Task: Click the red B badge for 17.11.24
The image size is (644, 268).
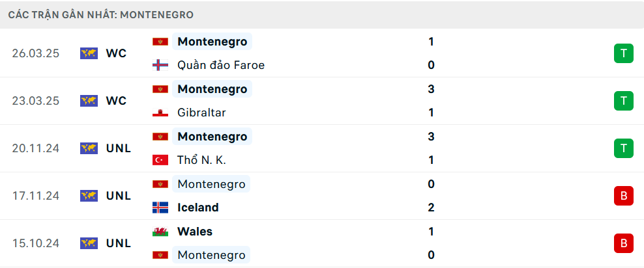Action: point(623,196)
